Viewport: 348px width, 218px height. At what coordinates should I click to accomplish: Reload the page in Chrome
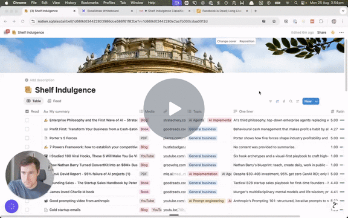tap(22, 21)
